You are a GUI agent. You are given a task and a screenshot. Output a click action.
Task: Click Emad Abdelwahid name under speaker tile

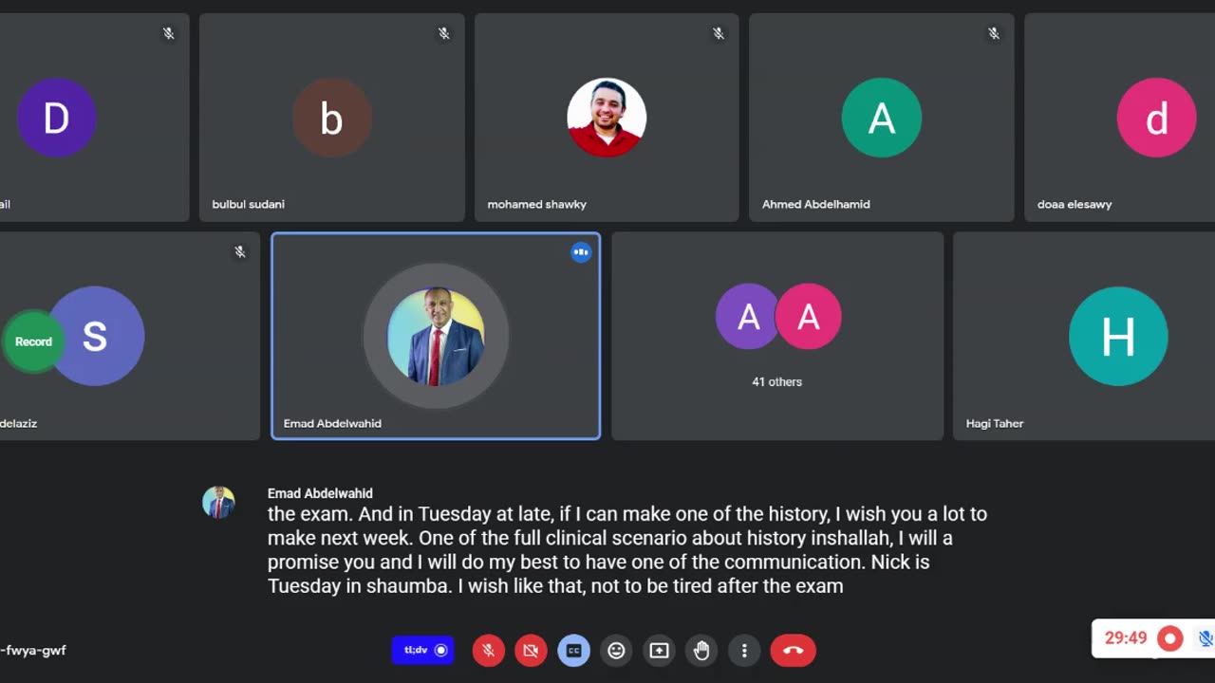pos(332,423)
